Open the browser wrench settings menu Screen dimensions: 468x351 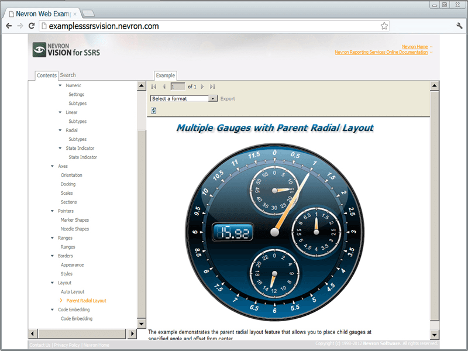460,26
